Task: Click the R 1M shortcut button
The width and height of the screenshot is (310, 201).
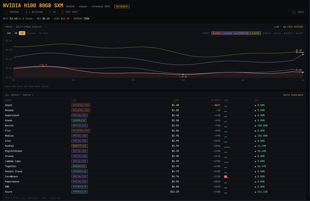Action: 52,12
